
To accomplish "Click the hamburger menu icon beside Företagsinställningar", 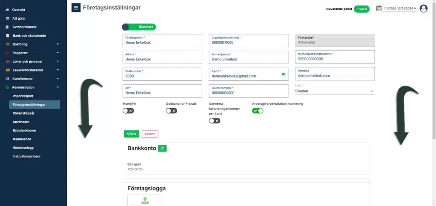I will (x=76, y=8).
